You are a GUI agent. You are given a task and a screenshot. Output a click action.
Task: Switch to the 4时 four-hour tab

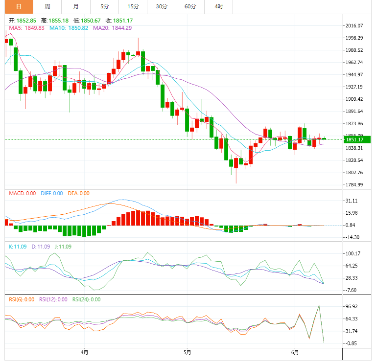[x=218, y=6]
